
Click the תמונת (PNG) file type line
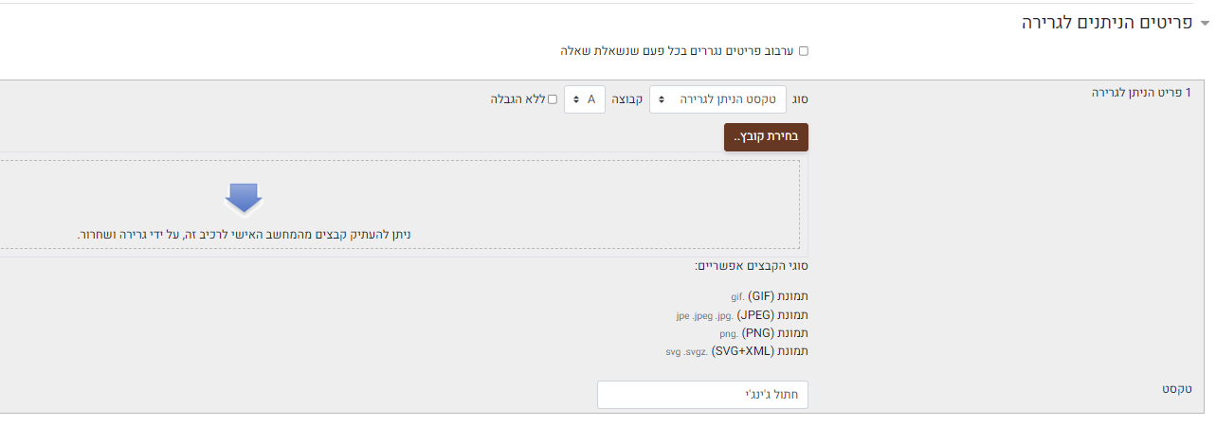click(x=764, y=332)
